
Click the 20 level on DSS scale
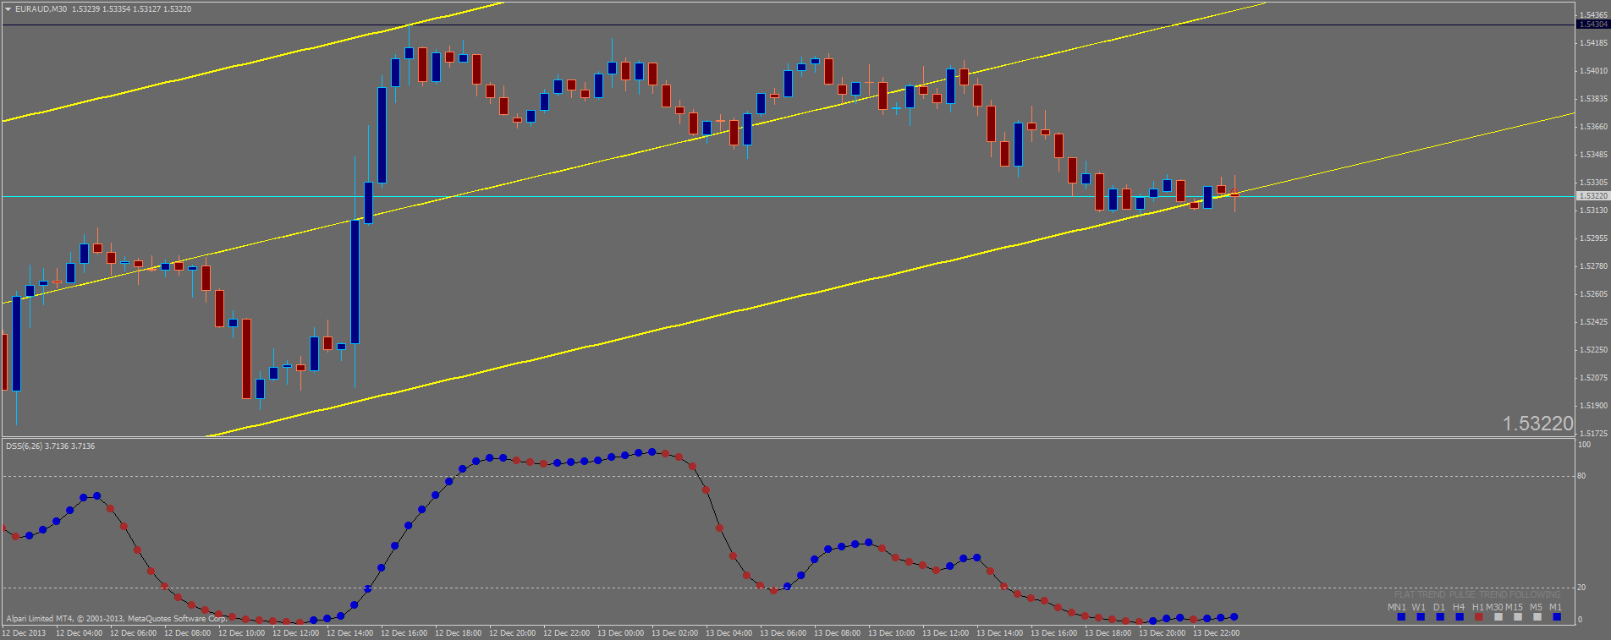[1581, 588]
